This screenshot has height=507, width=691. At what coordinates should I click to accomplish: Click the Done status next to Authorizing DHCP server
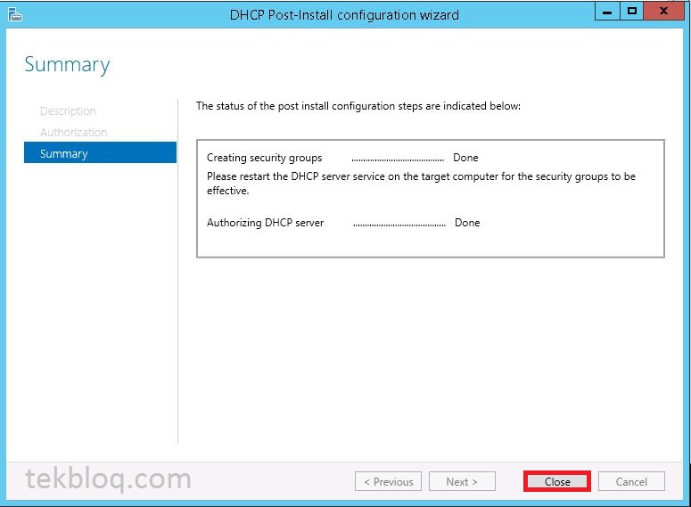(467, 223)
